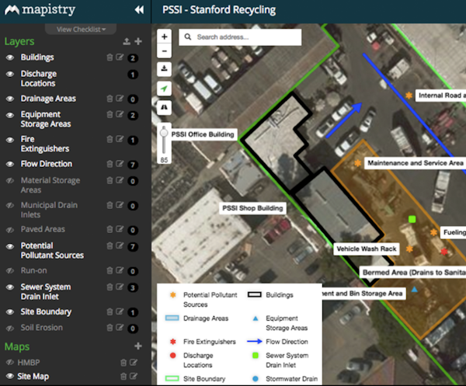The height and width of the screenshot is (386, 466).
Task: Click the Maintenance and Service Area label
Action: [x=416, y=163]
